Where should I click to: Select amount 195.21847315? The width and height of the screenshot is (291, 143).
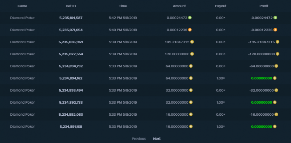(177, 42)
